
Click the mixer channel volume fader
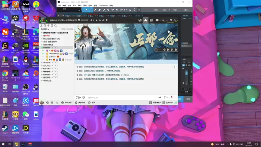point(186,73)
